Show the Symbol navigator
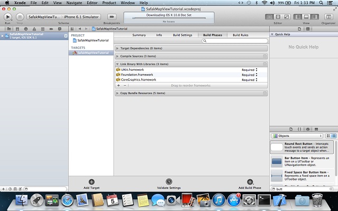 (17, 29)
